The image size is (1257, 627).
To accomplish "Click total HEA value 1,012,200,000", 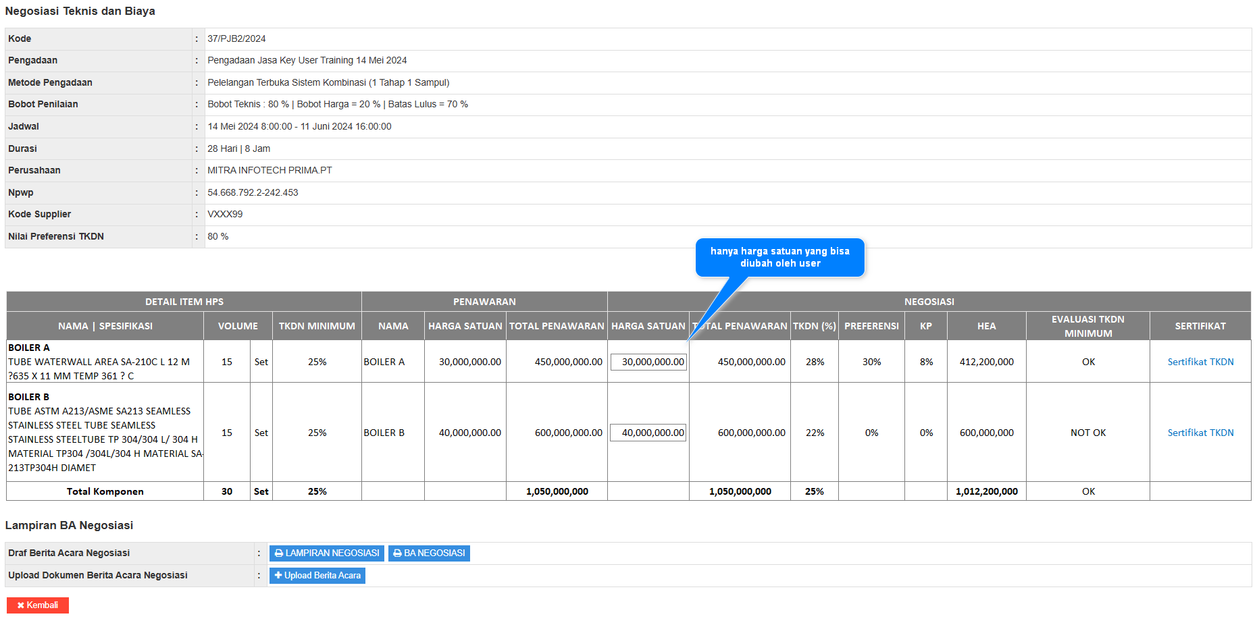I will click(986, 492).
